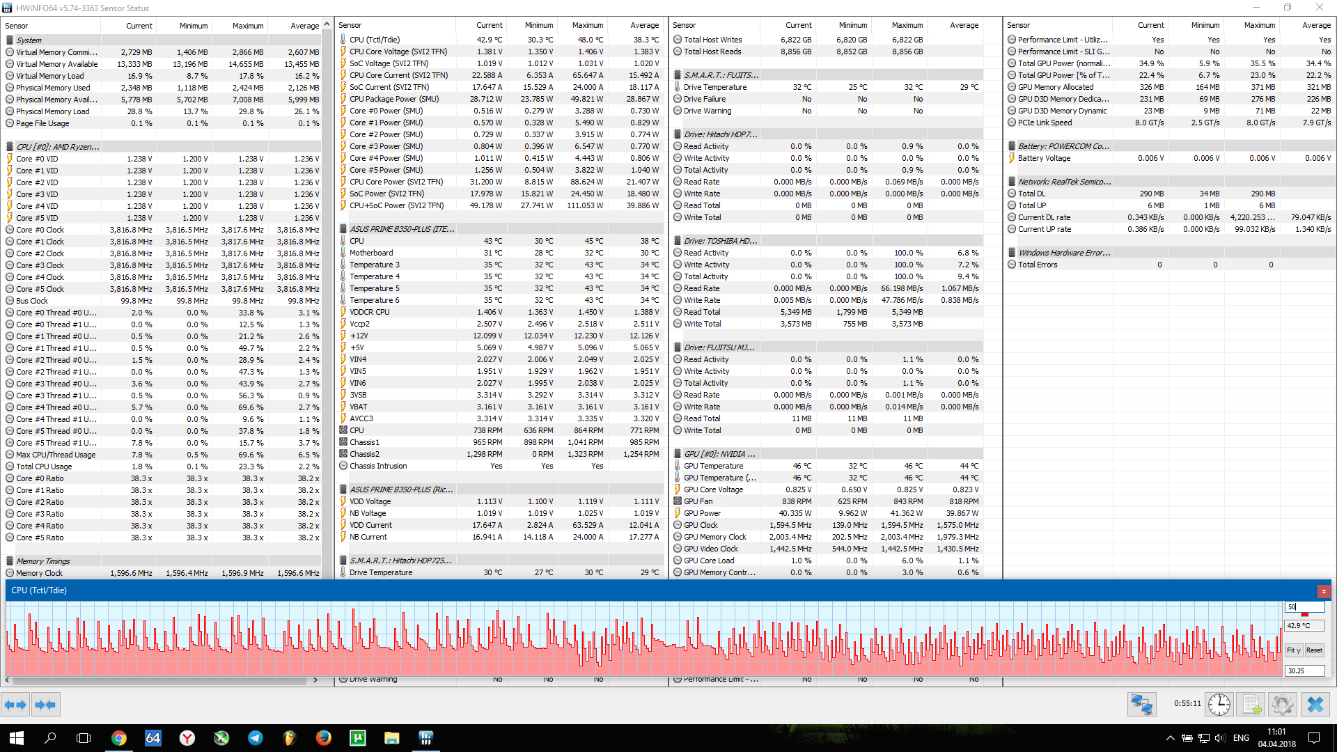The height and width of the screenshot is (752, 1337).
Task: Click the graph minimum value field 30.25
Action: click(1304, 671)
